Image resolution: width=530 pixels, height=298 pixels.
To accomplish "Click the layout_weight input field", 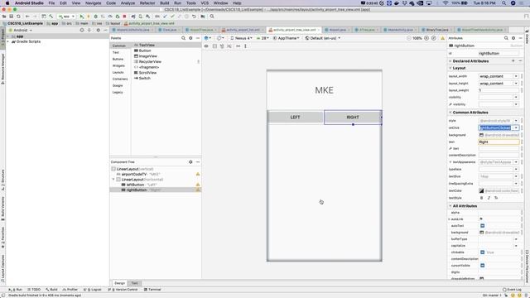I will point(499,90).
